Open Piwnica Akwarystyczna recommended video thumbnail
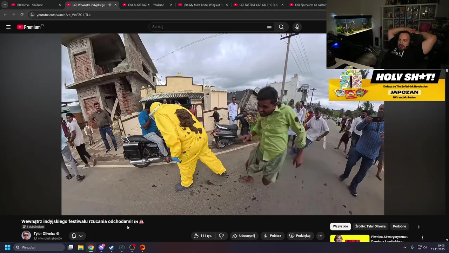Image resolution: width=449 pixels, height=253 pixels. point(350,239)
